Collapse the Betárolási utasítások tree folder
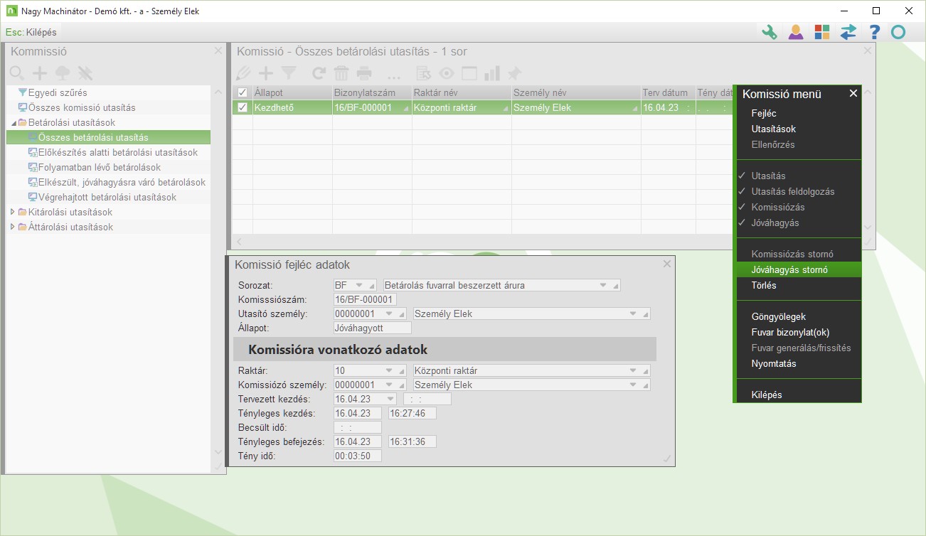926x536 pixels. [x=13, y=123]
